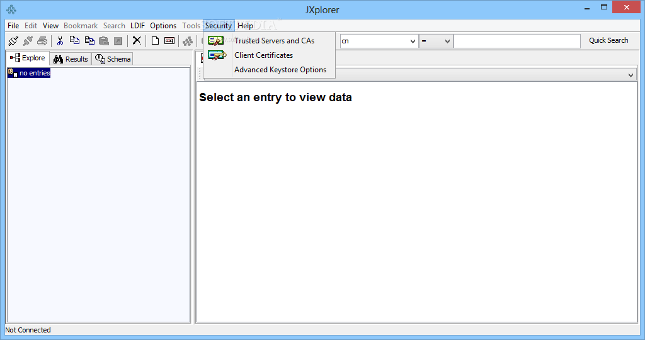Open the Options menu
Image resolution: width=645 pixels, height=340 pixels.
[x=163, y=26]
